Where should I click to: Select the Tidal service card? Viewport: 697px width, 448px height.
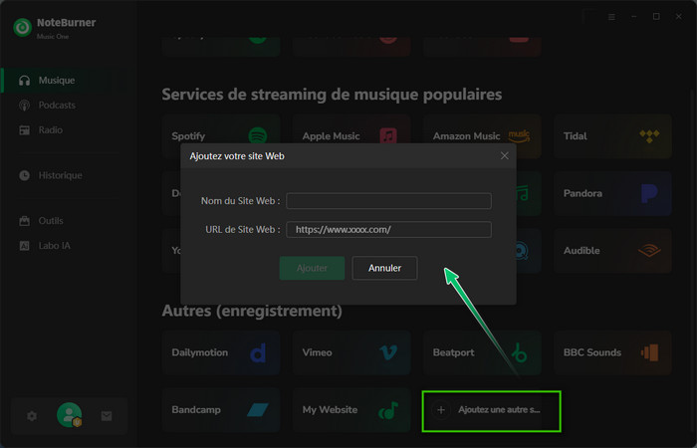pyautogui.click(x=612, y=136)
